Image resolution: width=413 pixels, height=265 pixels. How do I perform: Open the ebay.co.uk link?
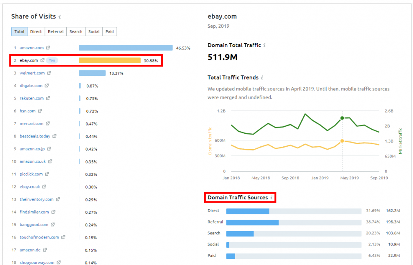(30, 187)
